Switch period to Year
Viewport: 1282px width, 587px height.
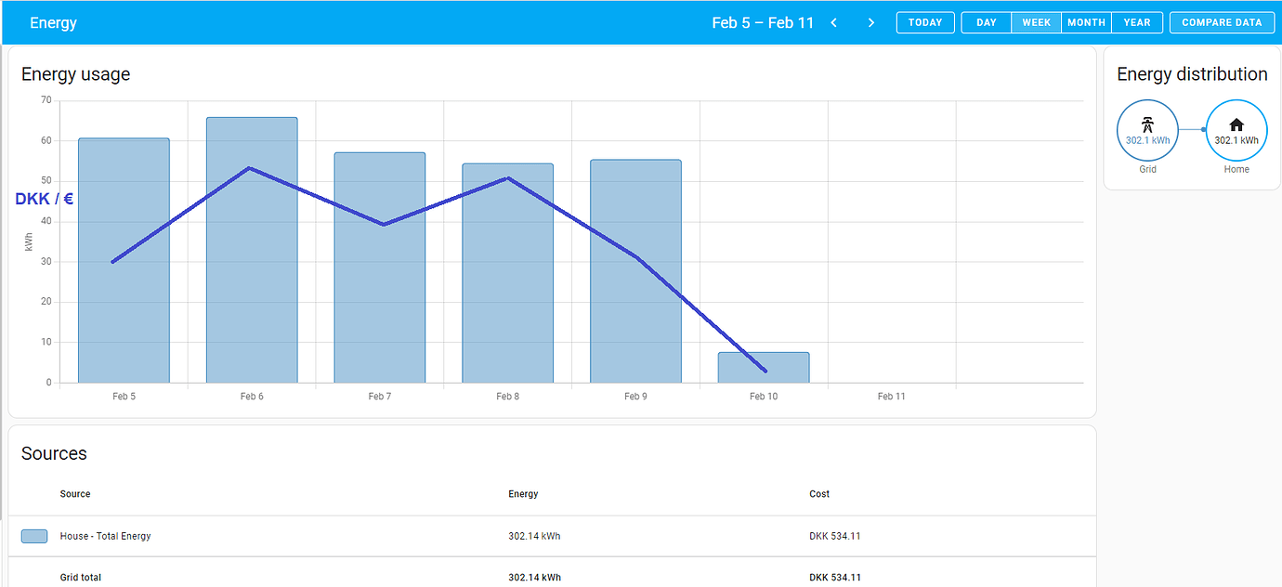[1137, 22]
